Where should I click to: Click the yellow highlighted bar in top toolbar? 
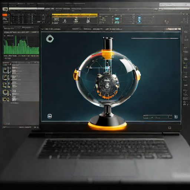(x=75, y=15)
